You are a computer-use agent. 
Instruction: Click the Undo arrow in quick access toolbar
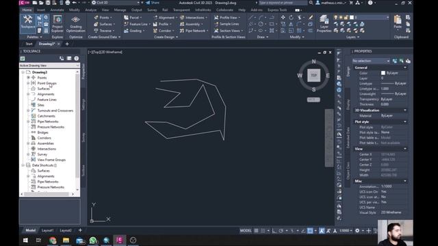tap(75, 3)
